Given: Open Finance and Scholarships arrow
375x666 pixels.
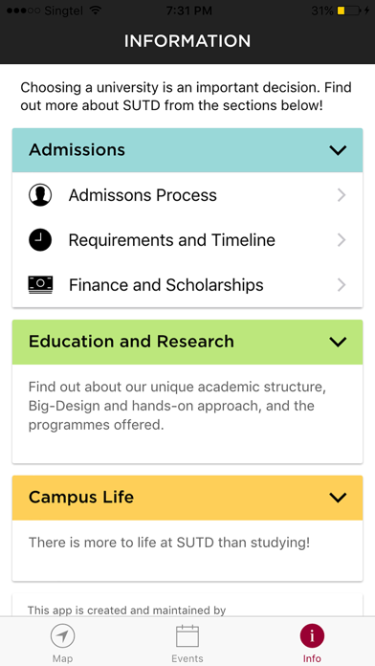Looking at the screenshot, I should point(342,285).
